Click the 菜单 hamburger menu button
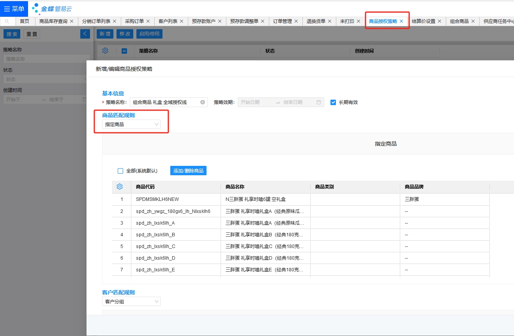Screen dimensions: 514x336 [14, 9]
